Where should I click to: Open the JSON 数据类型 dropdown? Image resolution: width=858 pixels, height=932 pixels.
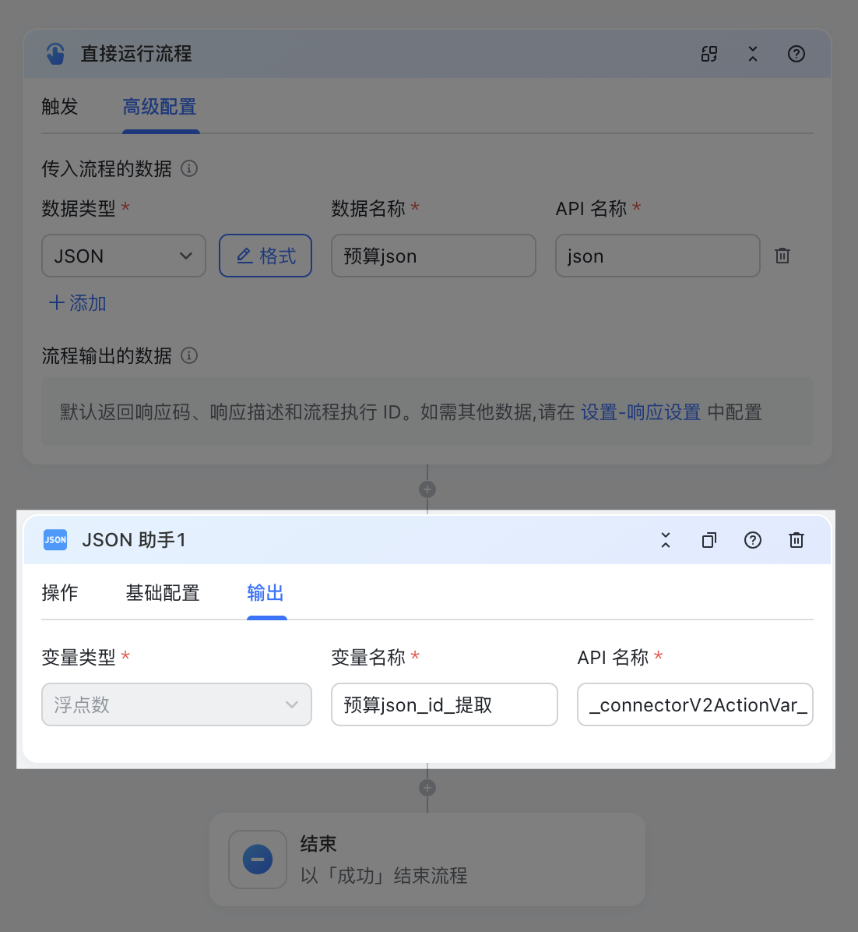123,255
